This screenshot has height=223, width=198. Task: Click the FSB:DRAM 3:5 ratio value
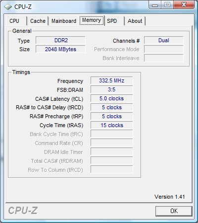112,89
